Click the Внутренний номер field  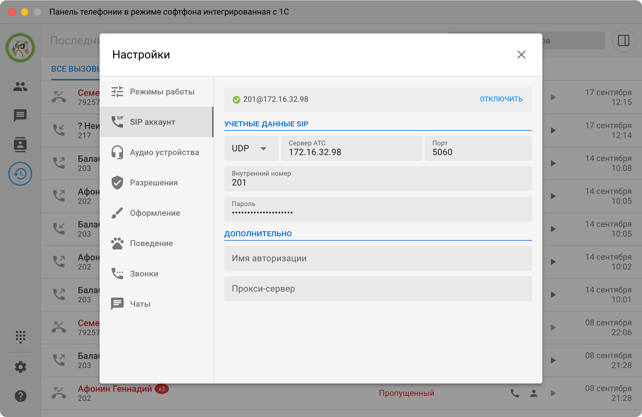378,179
